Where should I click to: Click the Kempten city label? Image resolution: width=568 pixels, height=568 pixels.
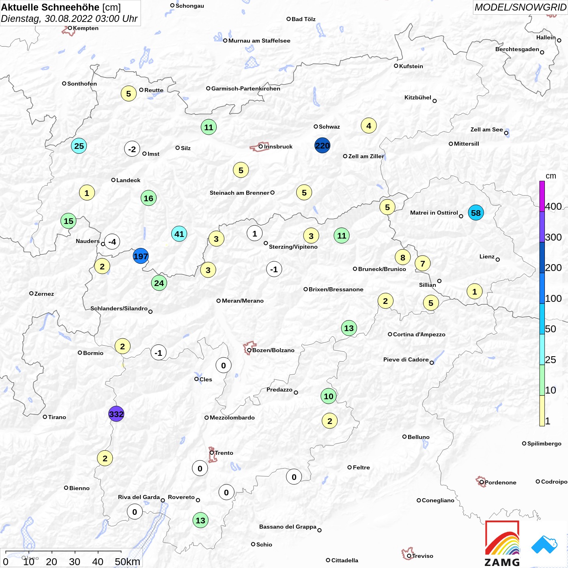coord(86,28)
